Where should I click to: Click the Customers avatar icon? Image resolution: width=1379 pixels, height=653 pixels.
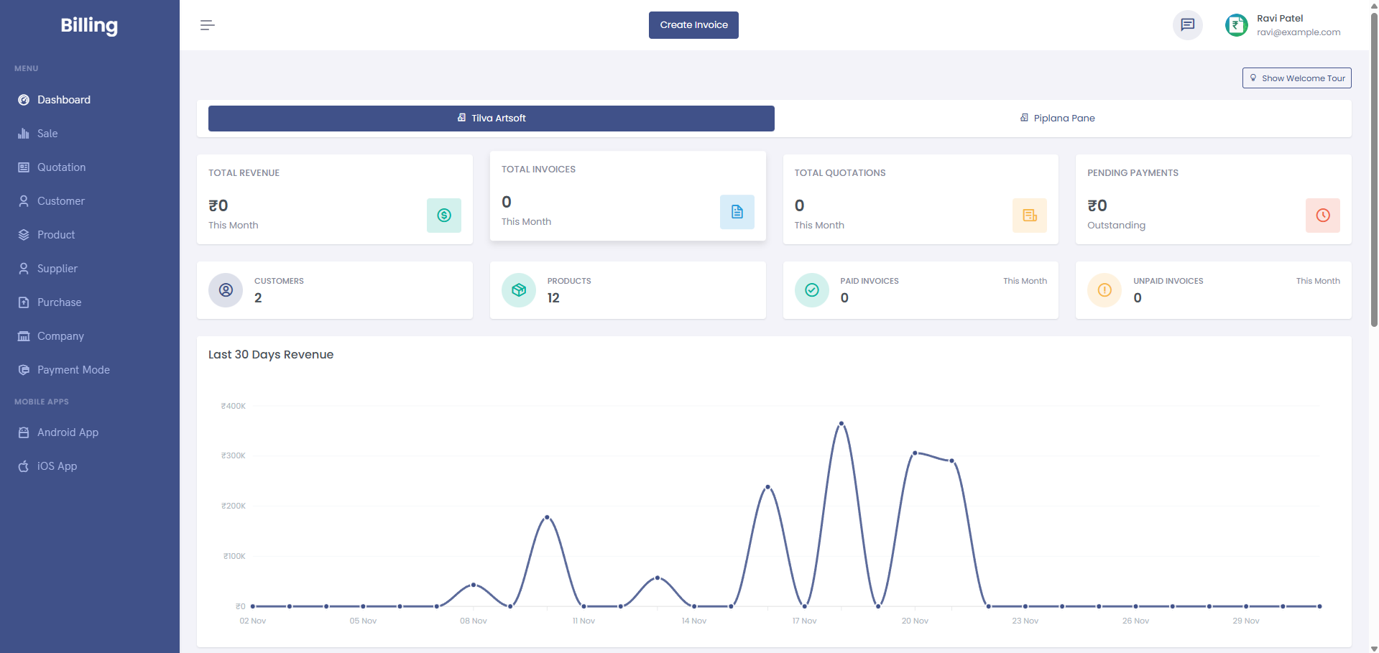225,290
